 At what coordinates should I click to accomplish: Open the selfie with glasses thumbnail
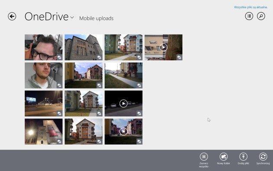[43, 47]
